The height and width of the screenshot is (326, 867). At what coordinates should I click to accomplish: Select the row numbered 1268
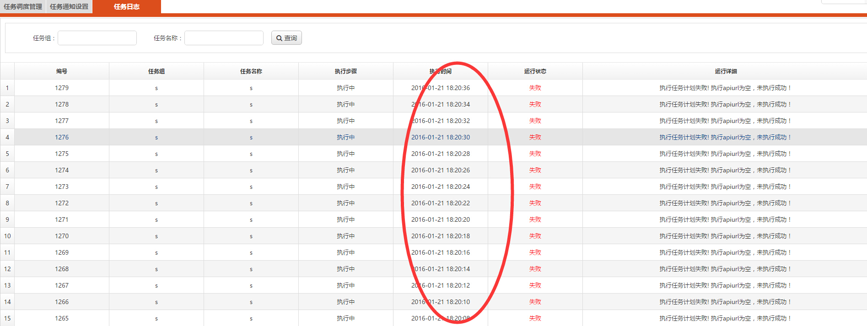[434, 269]
